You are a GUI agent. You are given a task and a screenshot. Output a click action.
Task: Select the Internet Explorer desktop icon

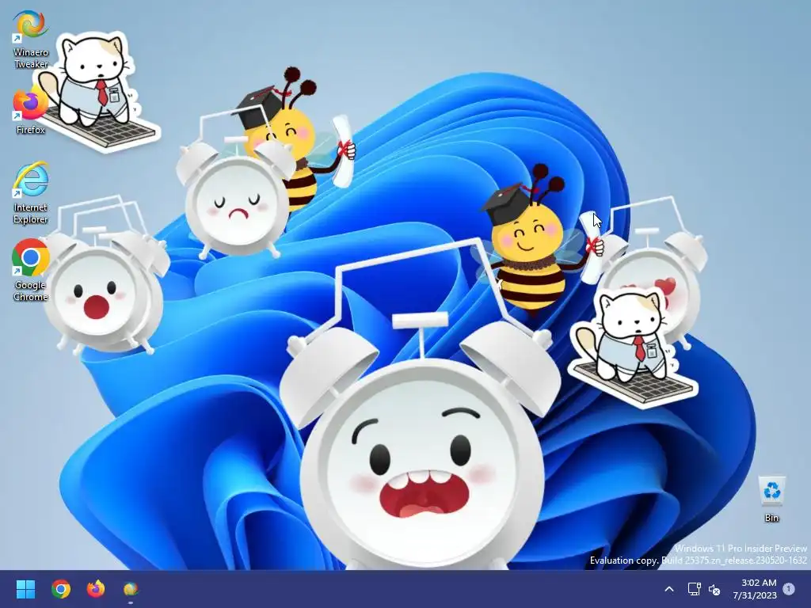[x=31, y=193]
